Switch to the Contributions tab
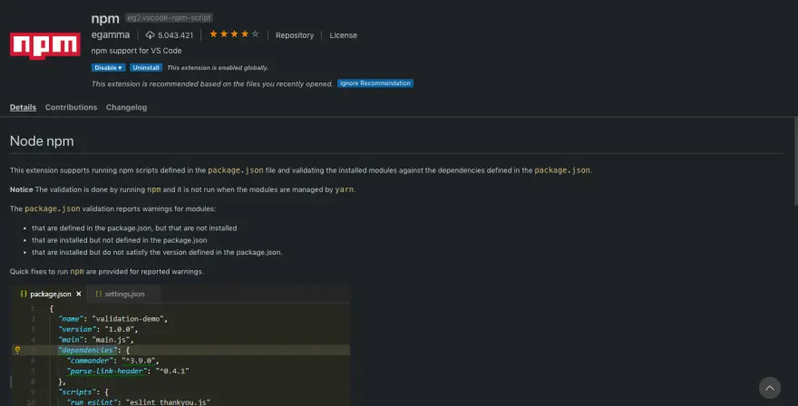This screenshot has width=798, height=406. coord(71,107)
